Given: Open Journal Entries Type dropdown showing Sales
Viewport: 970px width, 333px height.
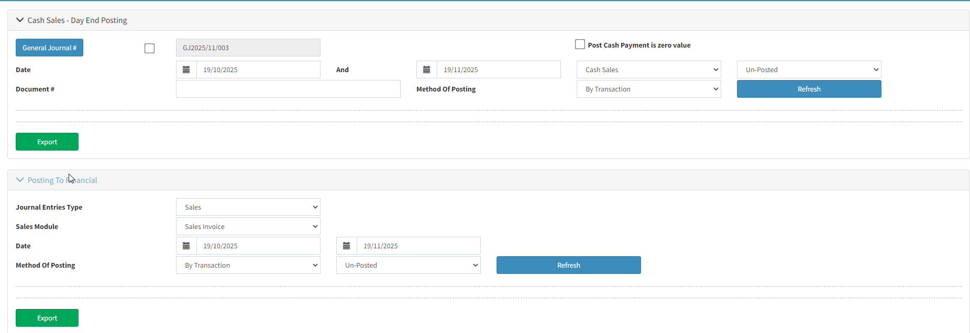Looking at the screenshot, I should click(248, 207).
